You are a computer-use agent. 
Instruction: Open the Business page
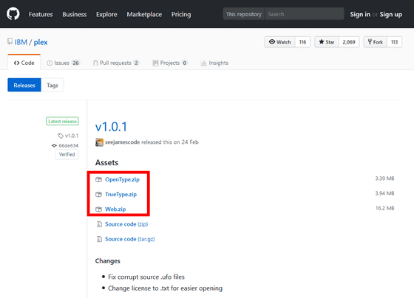click(75, 14)
